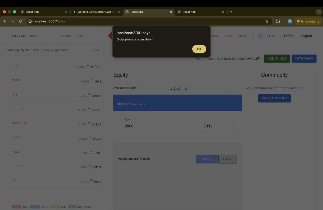Click QUICKHEAL down arrow indicator
This screenshot has width=323, height=210.
(x=89, y=123)
